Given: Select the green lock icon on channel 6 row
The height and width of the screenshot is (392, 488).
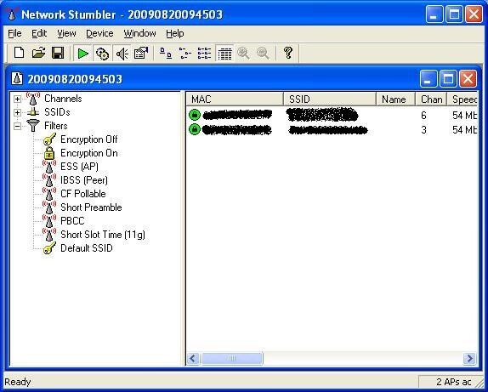Looking at the screenshot, I should 195,115.
